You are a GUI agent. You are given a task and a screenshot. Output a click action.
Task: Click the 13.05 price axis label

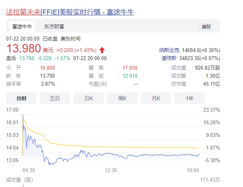click(x=12, y=160)
